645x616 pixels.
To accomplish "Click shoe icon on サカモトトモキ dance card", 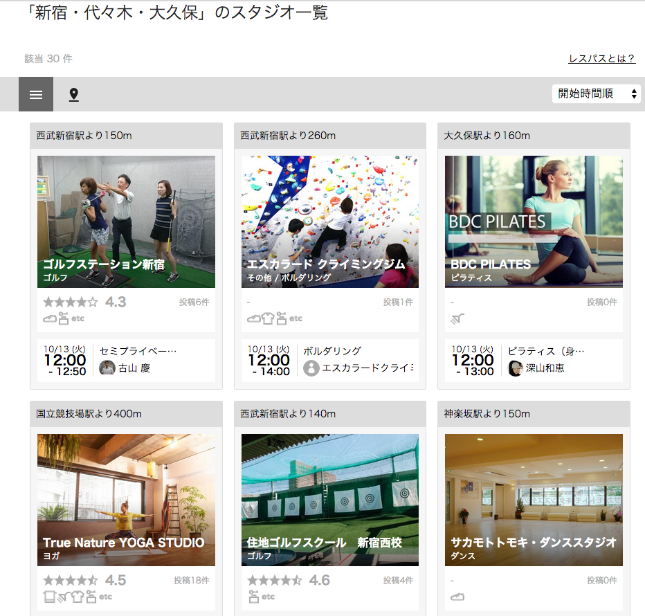I will coord(457,597).
